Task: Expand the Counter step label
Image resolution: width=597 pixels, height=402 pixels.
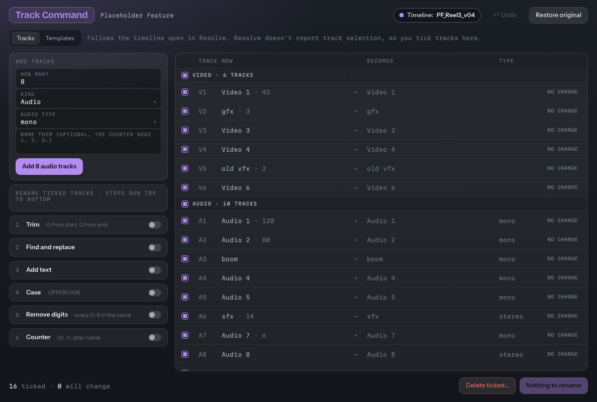Action: [x=38, y=337]
